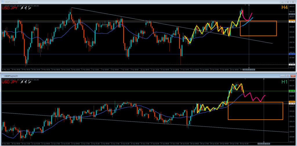Click the chart shift triangle on H4 chart
This screenshot has height=146, width=297.
click(245, 5)
